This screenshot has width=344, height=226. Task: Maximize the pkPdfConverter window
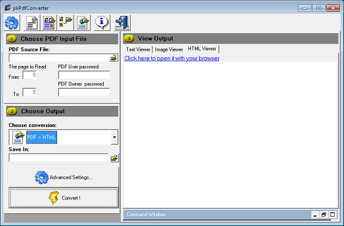[x=319, y=8]
